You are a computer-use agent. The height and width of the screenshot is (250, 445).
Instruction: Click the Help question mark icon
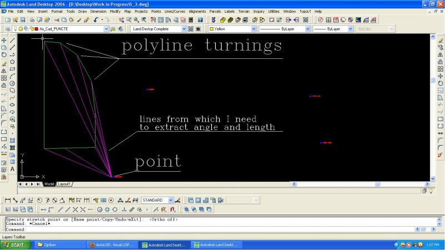coord(200,19)
